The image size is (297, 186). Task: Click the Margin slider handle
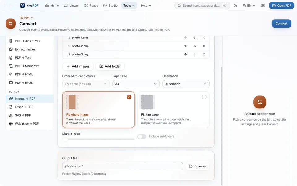[65, 139]
